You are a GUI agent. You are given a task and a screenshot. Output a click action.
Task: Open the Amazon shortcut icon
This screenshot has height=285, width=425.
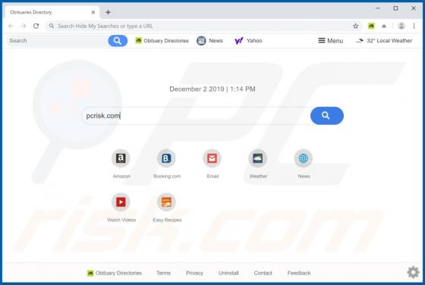[x=121, y=158]
